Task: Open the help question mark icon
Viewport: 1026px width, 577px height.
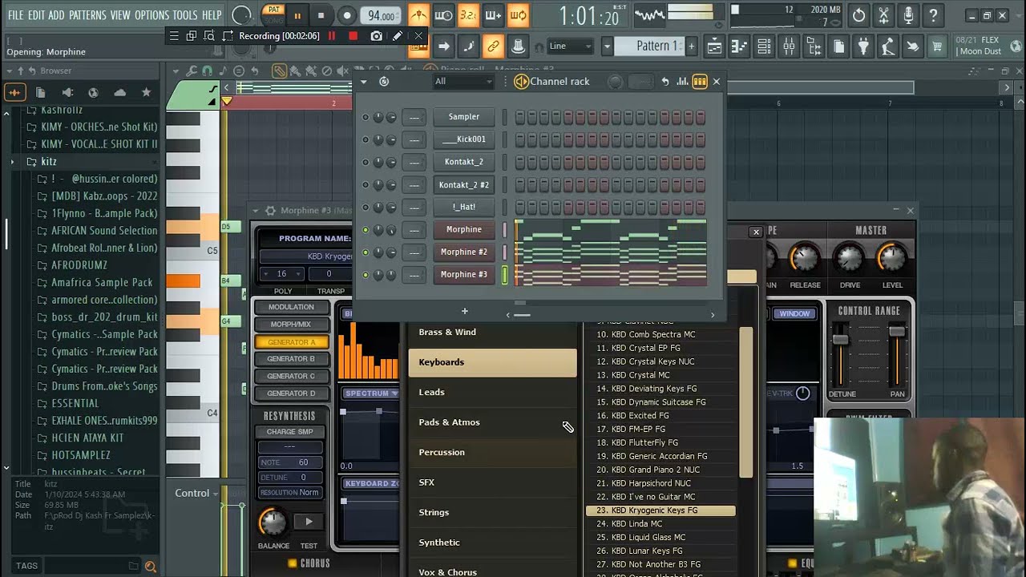Action: tap(933, 15)
